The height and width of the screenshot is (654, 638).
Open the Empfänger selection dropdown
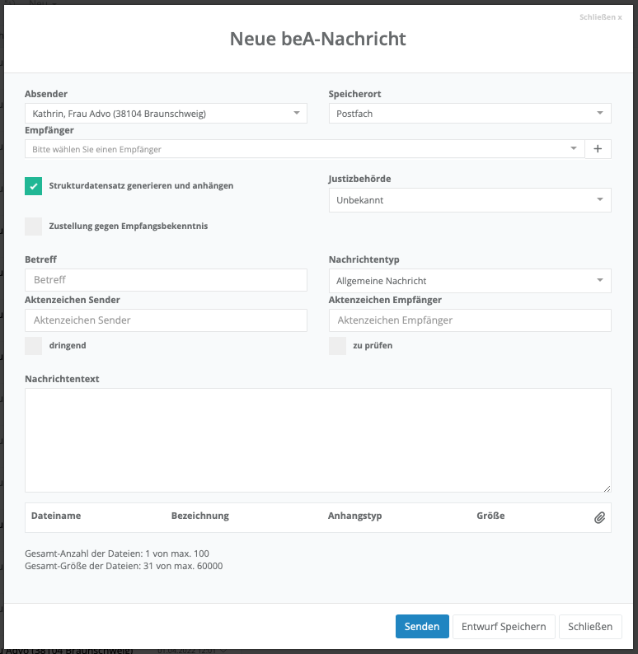(304, 149)
